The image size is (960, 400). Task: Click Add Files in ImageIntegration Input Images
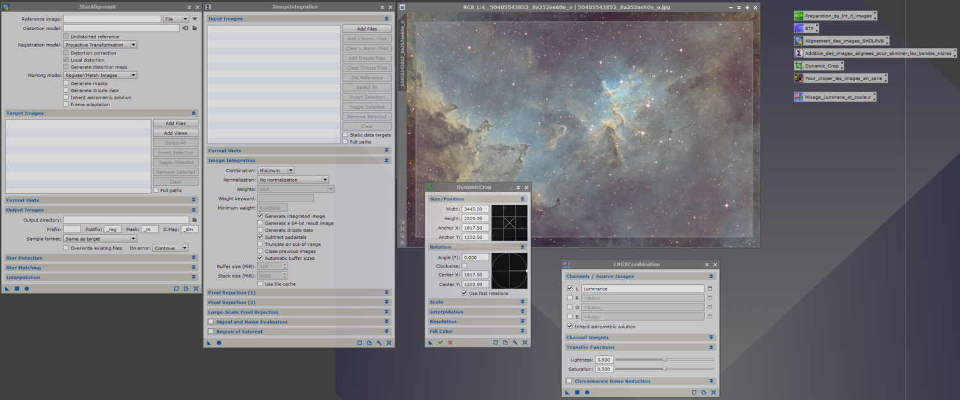(367, 29)
